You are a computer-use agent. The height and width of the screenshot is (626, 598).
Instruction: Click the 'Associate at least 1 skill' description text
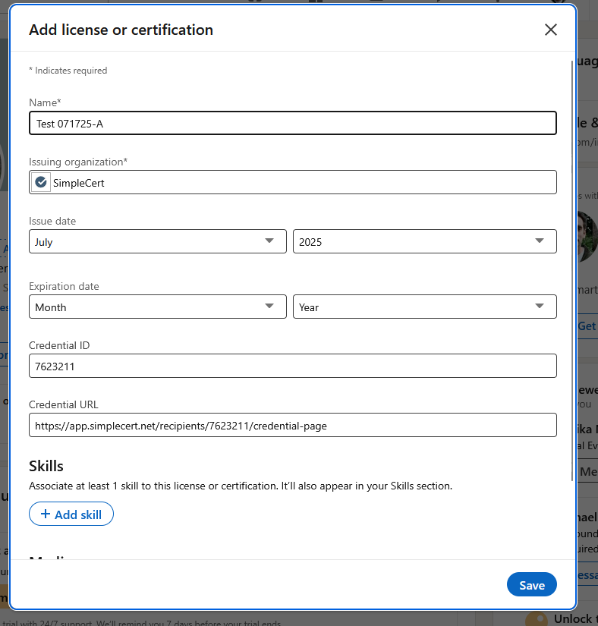click(x=241, y=486)
